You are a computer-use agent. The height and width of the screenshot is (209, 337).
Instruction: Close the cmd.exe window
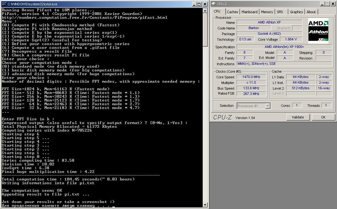[x=205, y=4]
